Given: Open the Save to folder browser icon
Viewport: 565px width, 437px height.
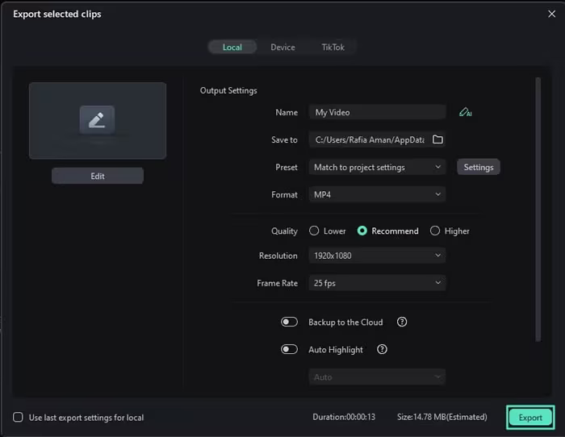Looking at the screenshot, I should [437, 139].
